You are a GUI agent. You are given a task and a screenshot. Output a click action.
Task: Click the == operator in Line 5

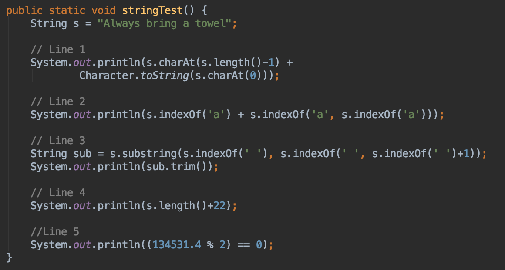tap(244, 245)
